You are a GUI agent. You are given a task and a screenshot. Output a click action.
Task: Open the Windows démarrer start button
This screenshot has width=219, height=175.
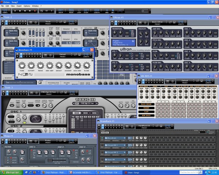coord(11,172)
